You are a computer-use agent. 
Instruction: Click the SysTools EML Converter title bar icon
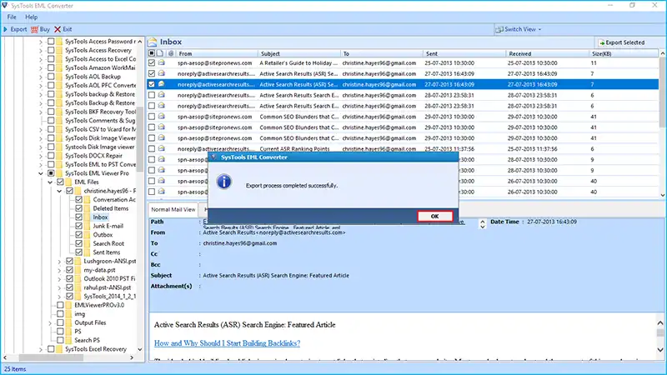[5, 6]
